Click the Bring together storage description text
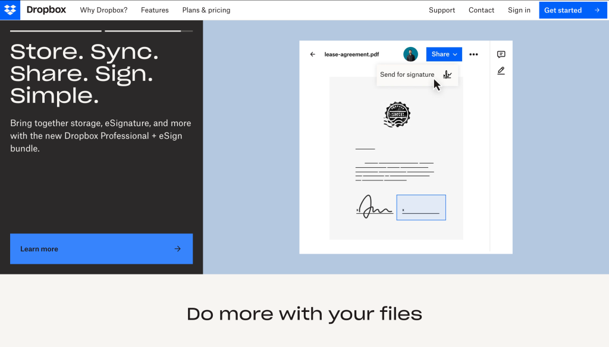This screenshot has width=609, height=347. coord(101,136)
